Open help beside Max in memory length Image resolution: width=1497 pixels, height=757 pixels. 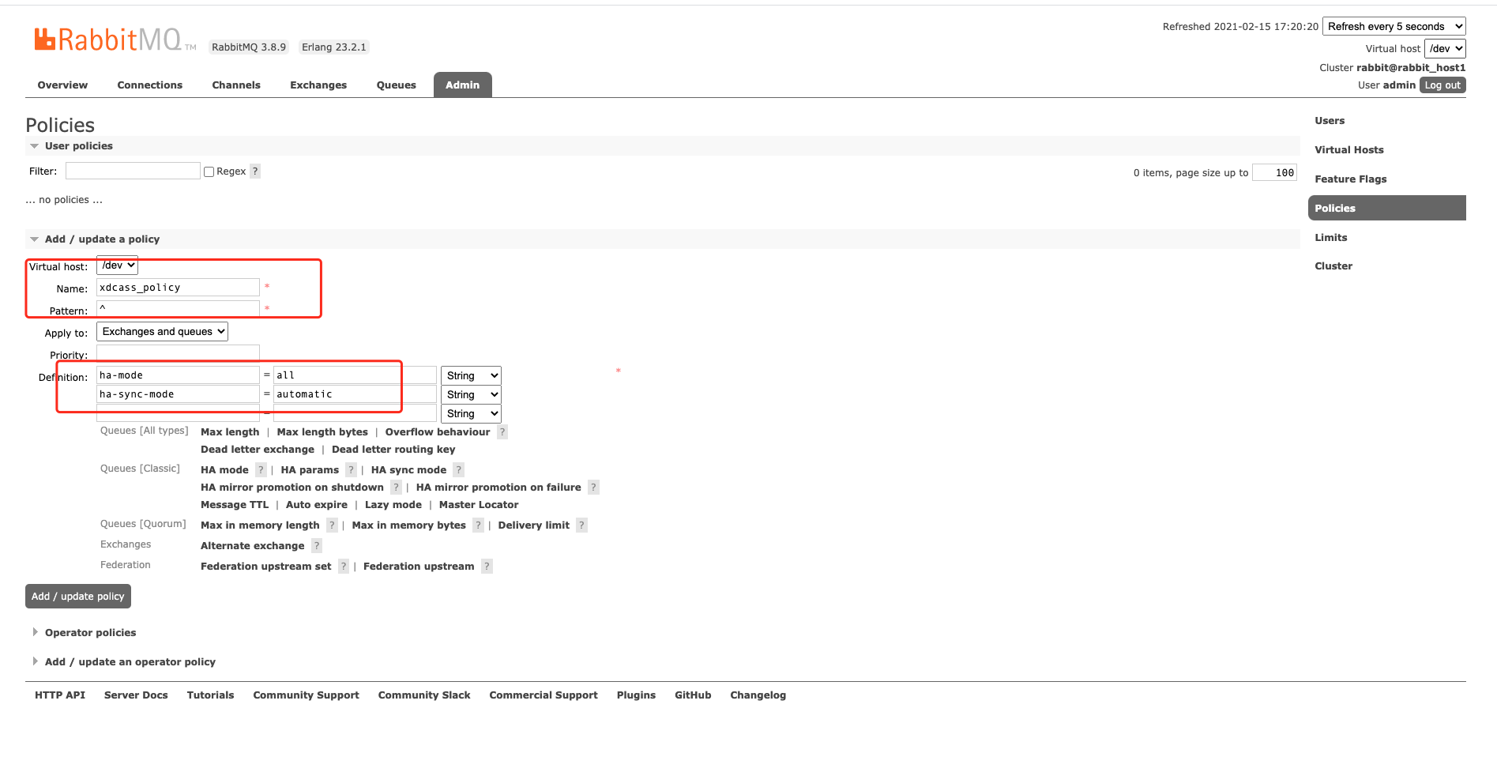point(333,525)
